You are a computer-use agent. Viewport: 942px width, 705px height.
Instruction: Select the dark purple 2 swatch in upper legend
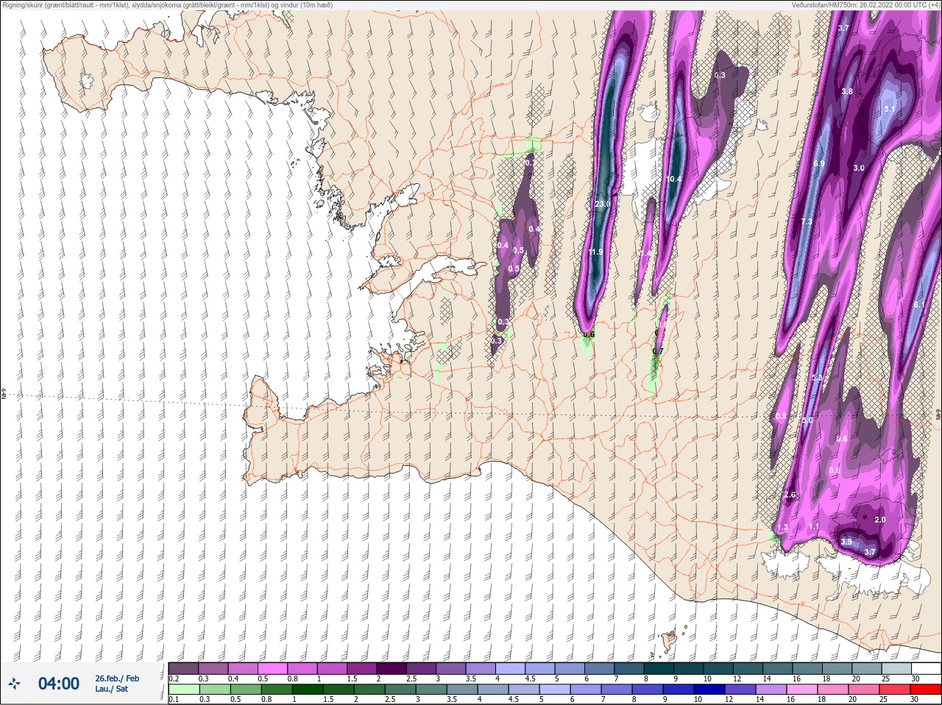[392, 668]
